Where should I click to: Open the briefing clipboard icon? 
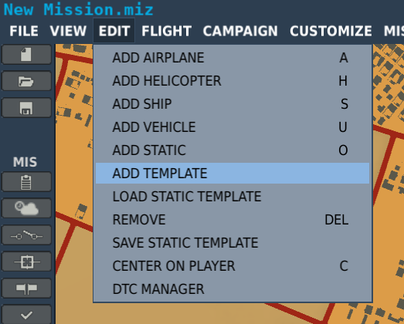[26, 182]
